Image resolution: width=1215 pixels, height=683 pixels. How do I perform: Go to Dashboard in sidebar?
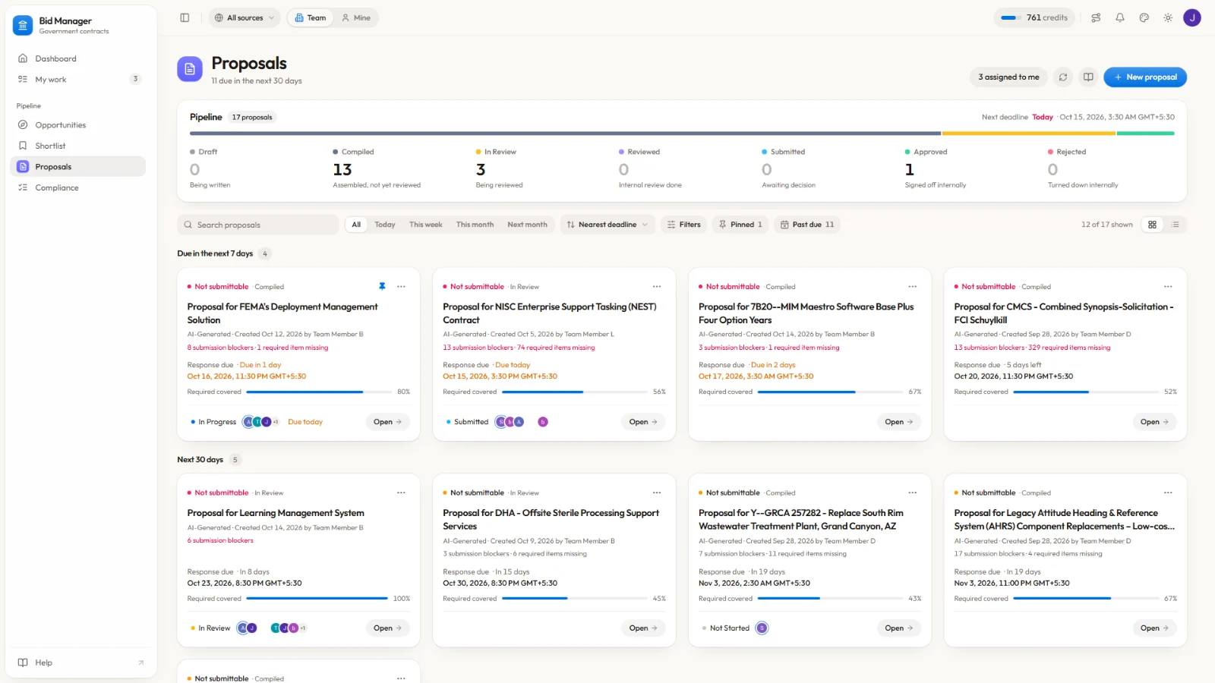[78, 58]
